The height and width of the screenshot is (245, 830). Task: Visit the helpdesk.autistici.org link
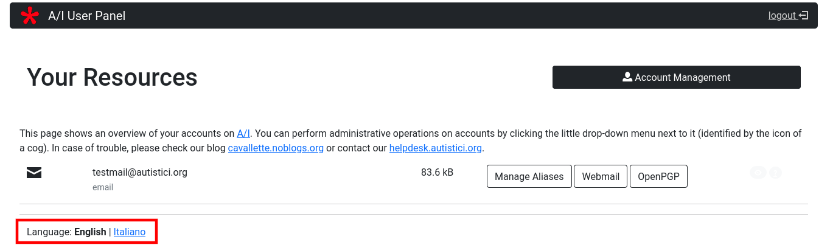pos(436,148)
